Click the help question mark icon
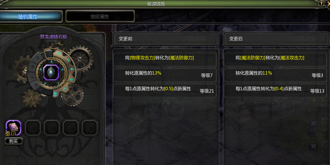This screenshot has height=165, width=330. [321, 3]
